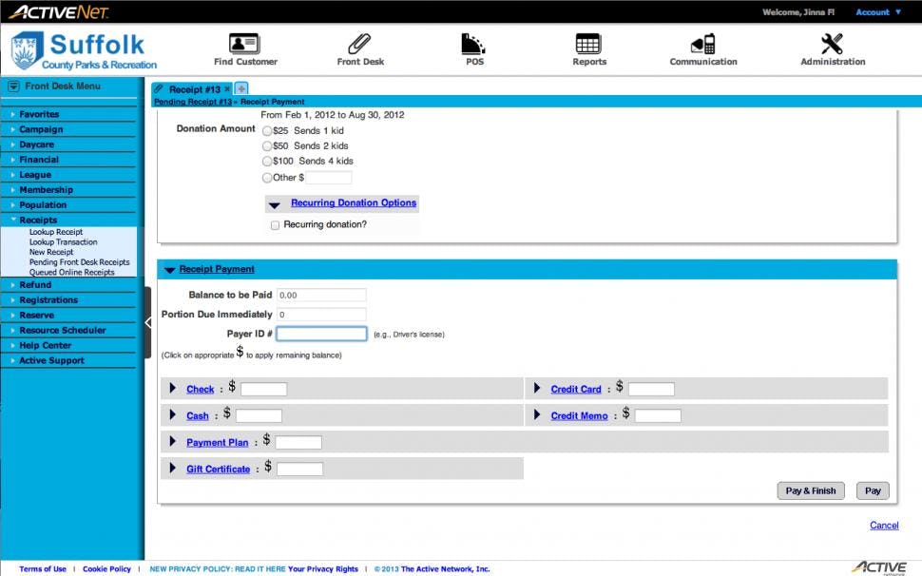
Task: Open the Administration tools
Action: click(x=832, y=48)
